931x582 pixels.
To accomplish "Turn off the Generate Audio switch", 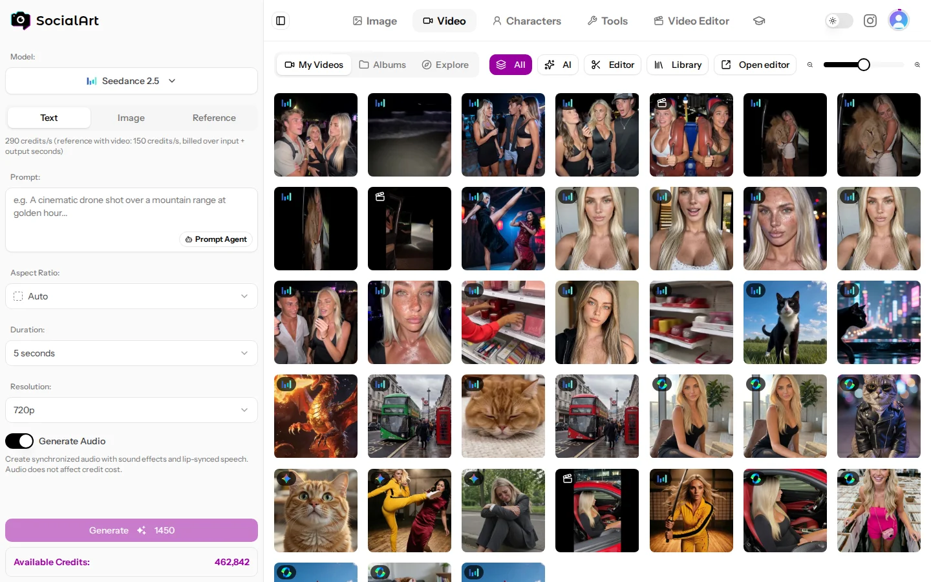I will pos(19,441).
